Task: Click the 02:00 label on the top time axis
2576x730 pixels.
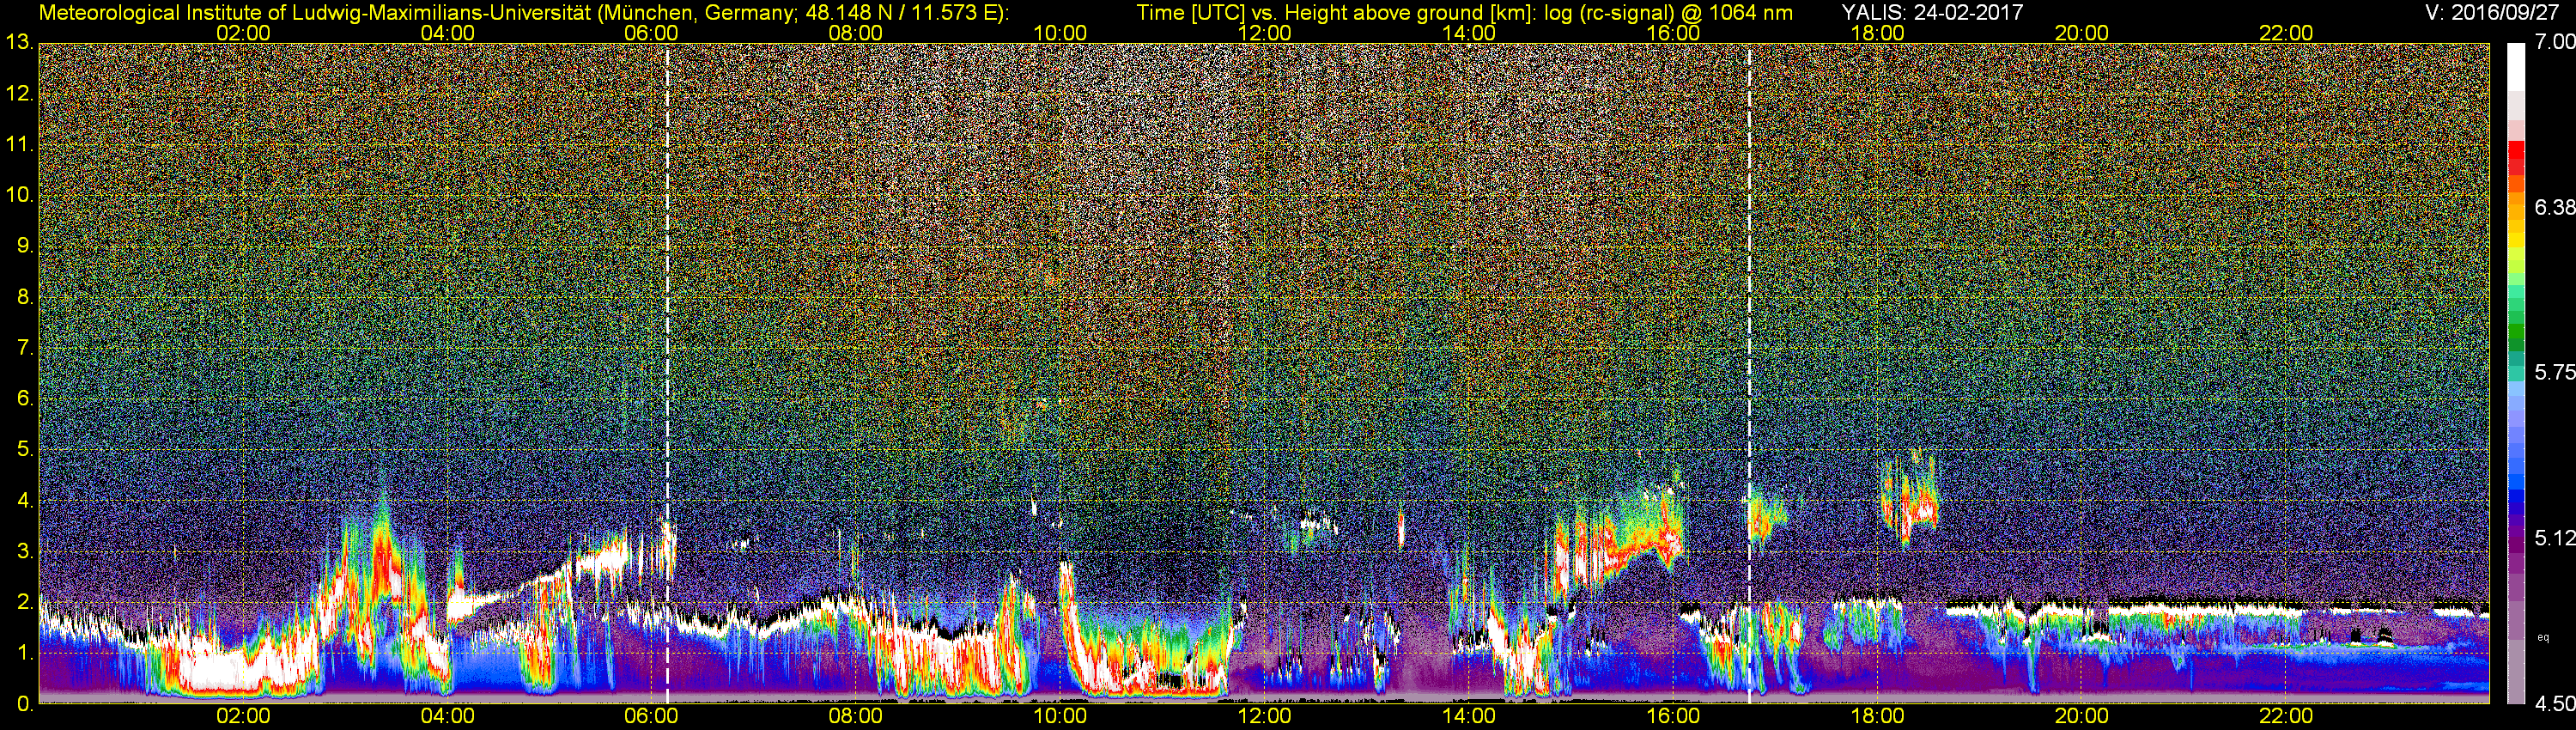Action: click(x=243, y=33)
